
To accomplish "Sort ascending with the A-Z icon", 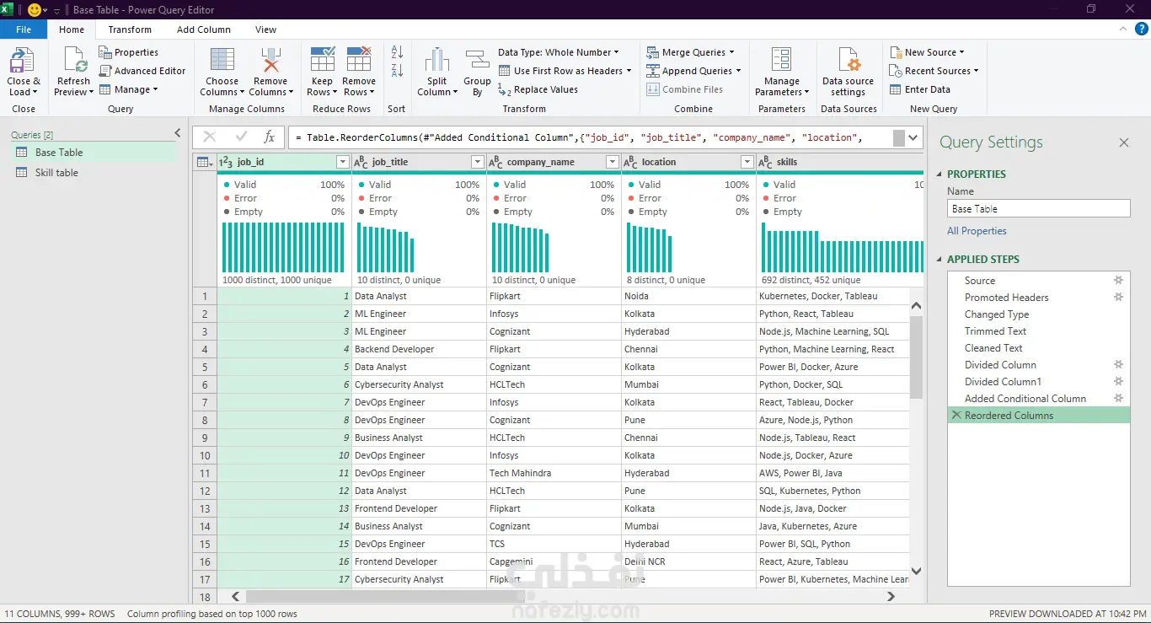I will [x=397, y=52].
